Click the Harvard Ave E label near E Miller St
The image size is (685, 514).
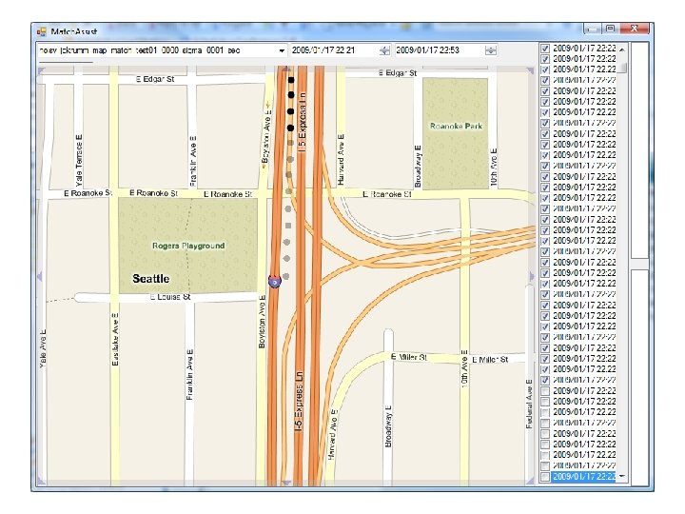(x=332, y=434)
